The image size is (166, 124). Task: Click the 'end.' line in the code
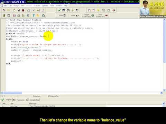tap(8, 64)
